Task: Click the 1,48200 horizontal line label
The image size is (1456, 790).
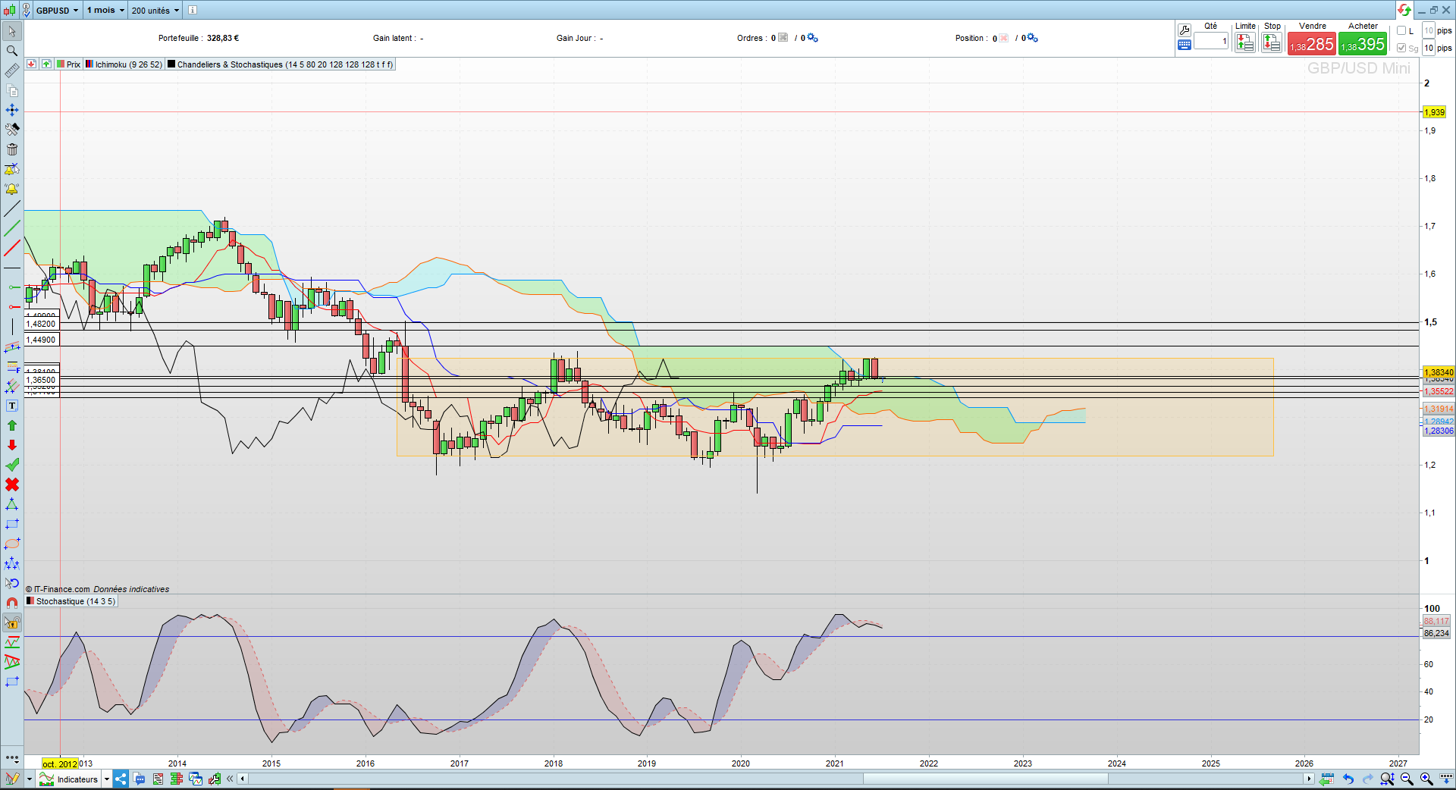Action: (x=41, y=324)
